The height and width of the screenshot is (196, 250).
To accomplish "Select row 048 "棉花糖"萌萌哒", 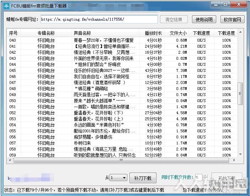I will pos(122,89).
